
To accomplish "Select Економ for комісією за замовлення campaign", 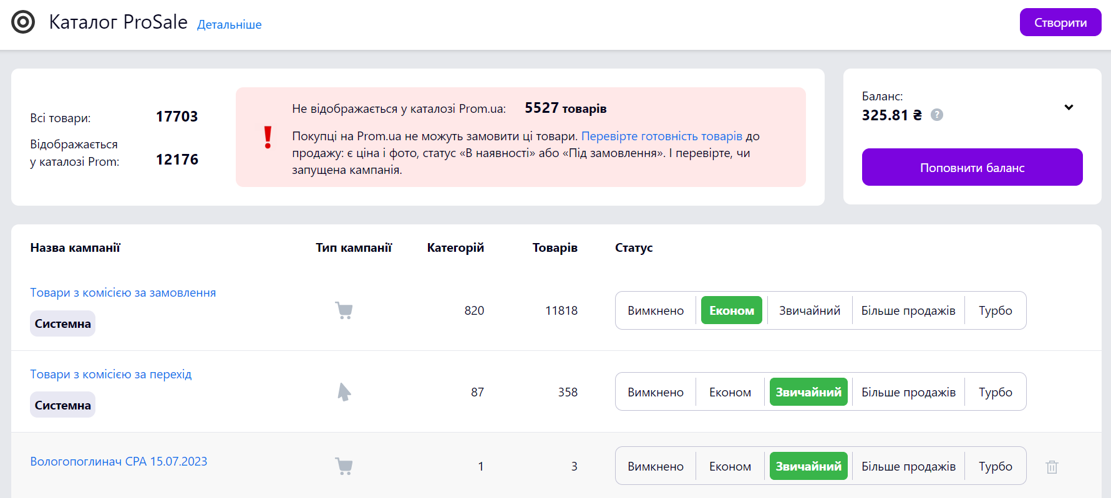I will pos(732,310).
